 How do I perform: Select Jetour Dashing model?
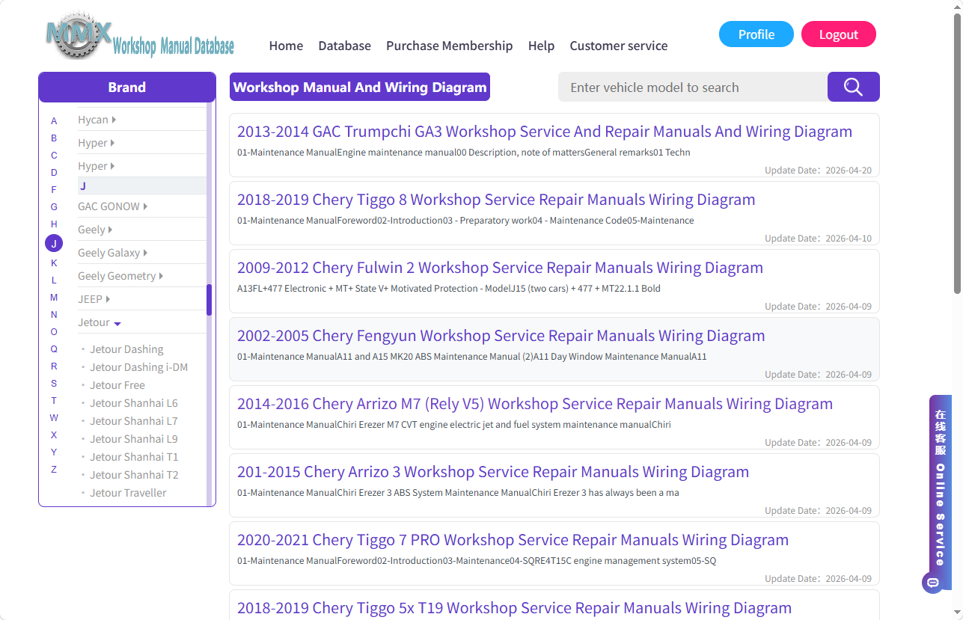click(x=126, y=349)
